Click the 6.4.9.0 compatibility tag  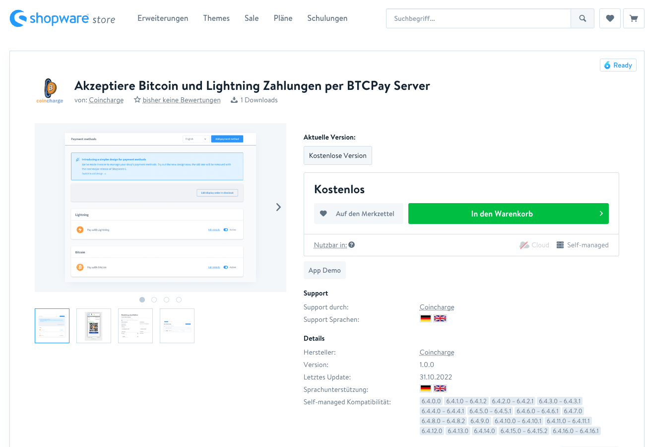coord(480,421)
